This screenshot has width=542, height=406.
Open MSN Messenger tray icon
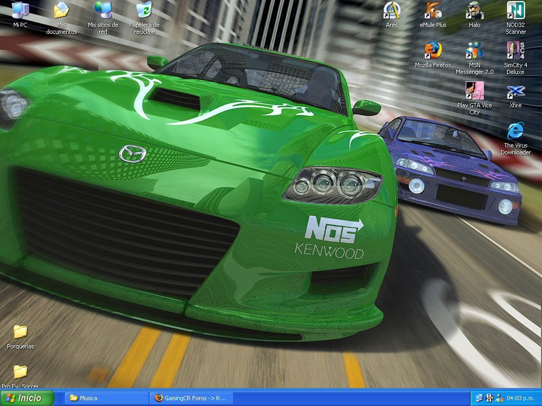click(x=500, y=398)
